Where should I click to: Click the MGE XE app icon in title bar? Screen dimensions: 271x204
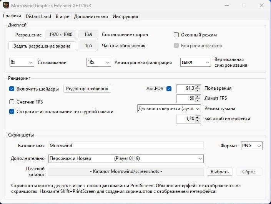6,5
